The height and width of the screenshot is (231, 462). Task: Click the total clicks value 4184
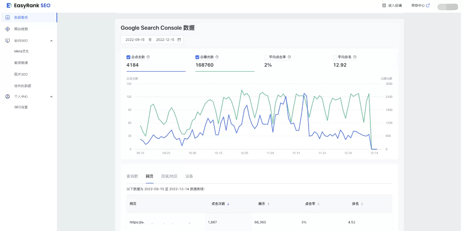pos(133,65)
